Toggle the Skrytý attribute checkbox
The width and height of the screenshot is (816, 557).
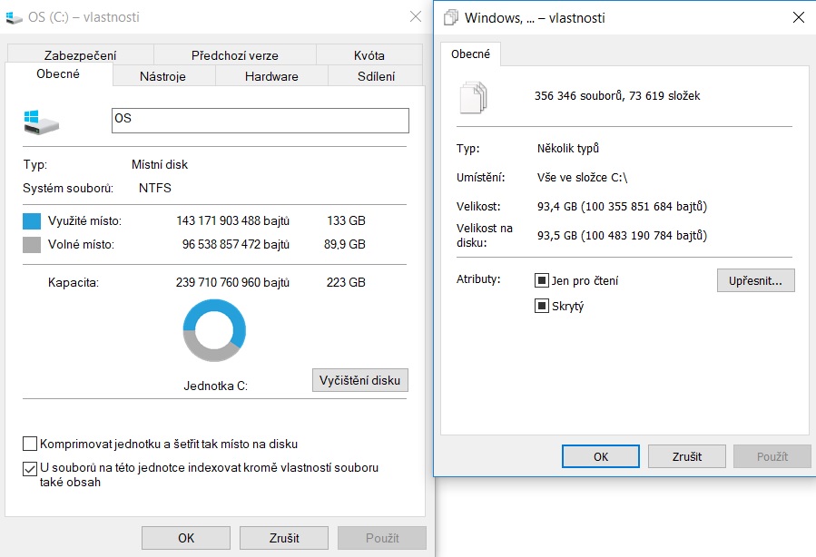pyautogui.click(x=542, y=306)
